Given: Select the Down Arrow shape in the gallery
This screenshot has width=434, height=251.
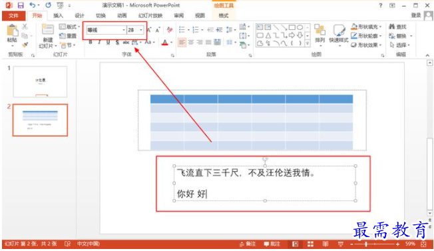Looking at the screenshot, I should [x=300, y=35].
